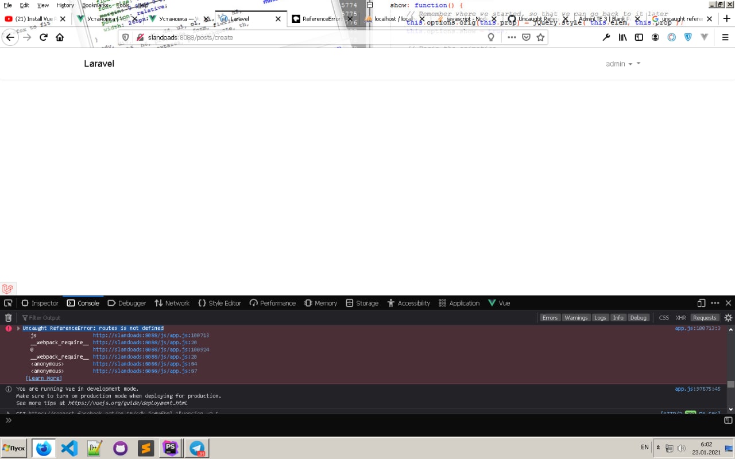Go to the browser Home page
Viewport: 735px width, 459px height.
tap(60, 37)
